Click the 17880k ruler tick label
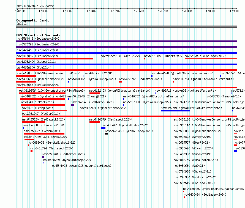This screenshot has height=208, width=245. 187,11
